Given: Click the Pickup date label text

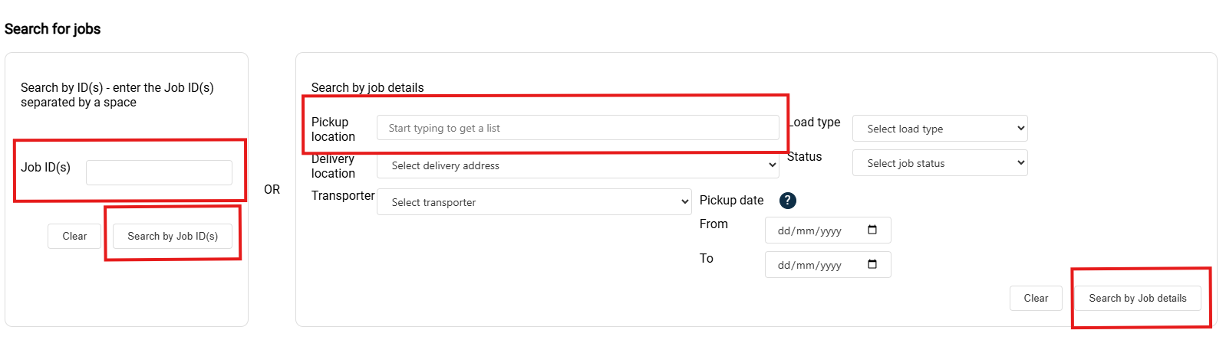Looking at the screenshot, I should click(x=731, y=201).
